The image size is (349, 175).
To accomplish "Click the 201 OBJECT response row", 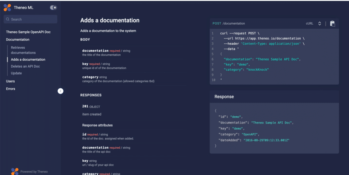I will [x=91, y=106].
